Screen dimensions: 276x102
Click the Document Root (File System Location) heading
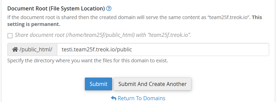(x=56, y=9)
